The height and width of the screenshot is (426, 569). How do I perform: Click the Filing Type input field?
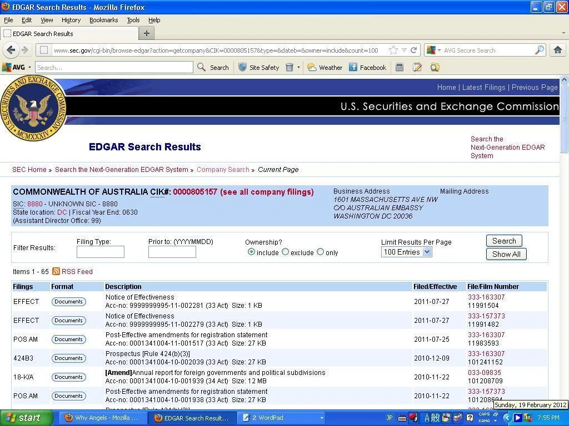pyautogui.click(x=101, y=252)
